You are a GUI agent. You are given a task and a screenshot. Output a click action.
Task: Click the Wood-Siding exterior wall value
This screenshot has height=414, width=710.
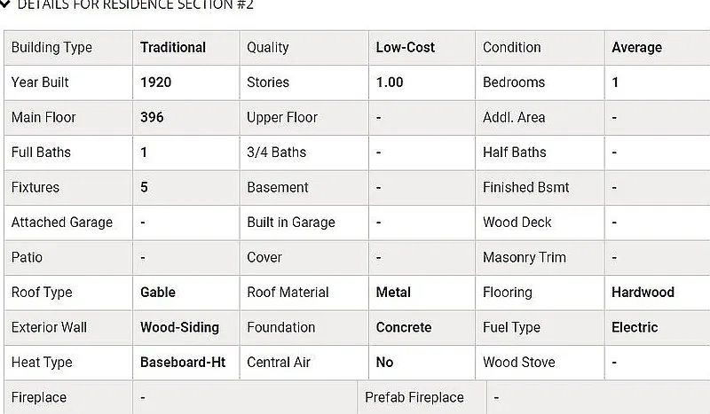[179, 327]
